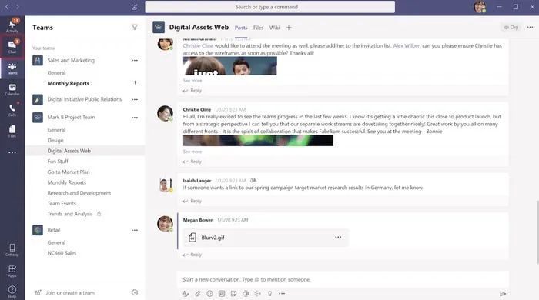
Task: Open Monthly Reports channel under Sales and Marketing
Action: (x=68, y=83)
